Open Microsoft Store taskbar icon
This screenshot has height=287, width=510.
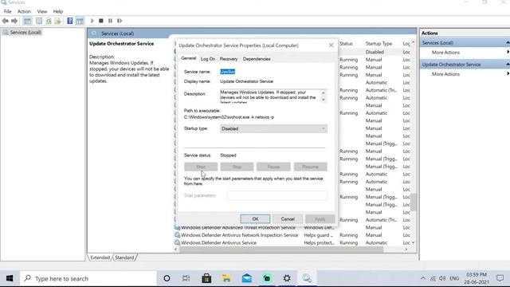click(x=206, y=278)
